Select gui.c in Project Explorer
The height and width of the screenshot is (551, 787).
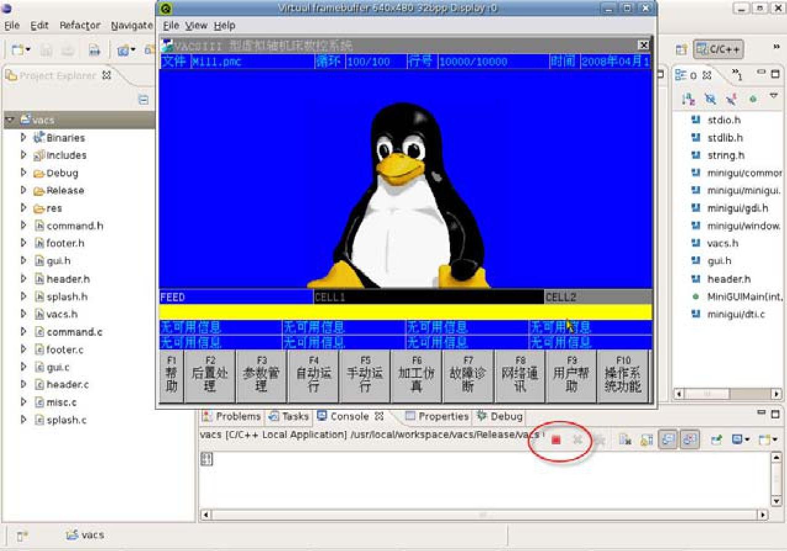point(57,367)
